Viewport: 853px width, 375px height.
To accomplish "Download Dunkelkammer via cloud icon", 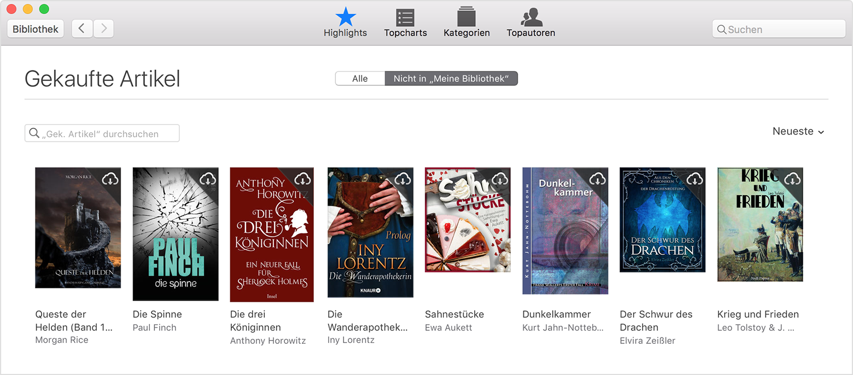I will click(x=597, y=179).
